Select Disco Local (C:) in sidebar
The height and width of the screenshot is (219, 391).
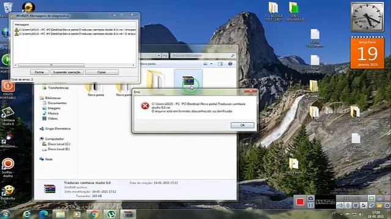pyautogui.click(x=56, y=144)
